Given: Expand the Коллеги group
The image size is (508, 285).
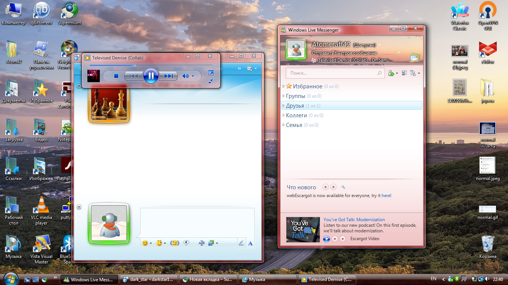Looking at the screenshot, I should [283, 115].
